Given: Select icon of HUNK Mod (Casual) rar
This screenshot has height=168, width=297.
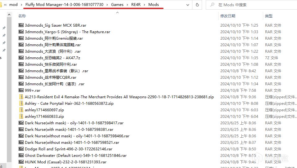Looking at the screenshot, I should (21, 162).
